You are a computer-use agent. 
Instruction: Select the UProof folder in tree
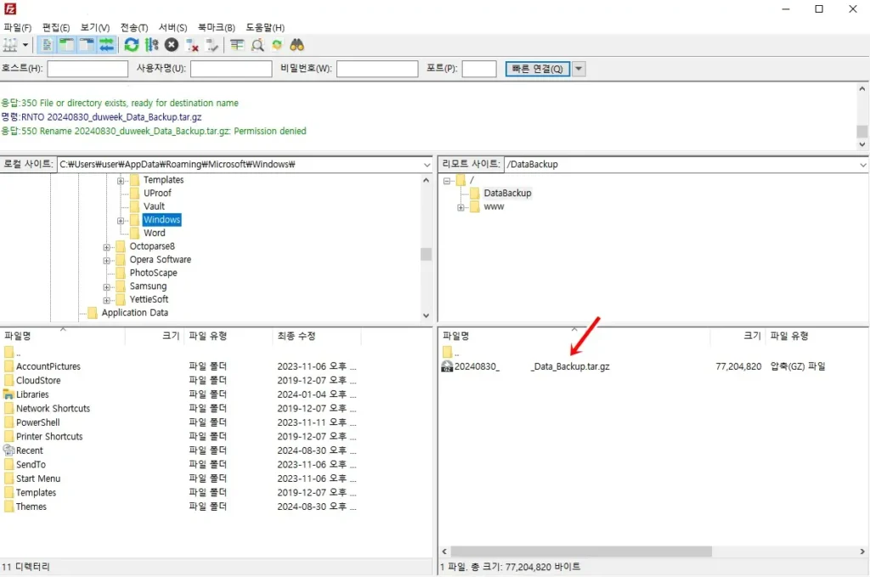tap(157, 193)
